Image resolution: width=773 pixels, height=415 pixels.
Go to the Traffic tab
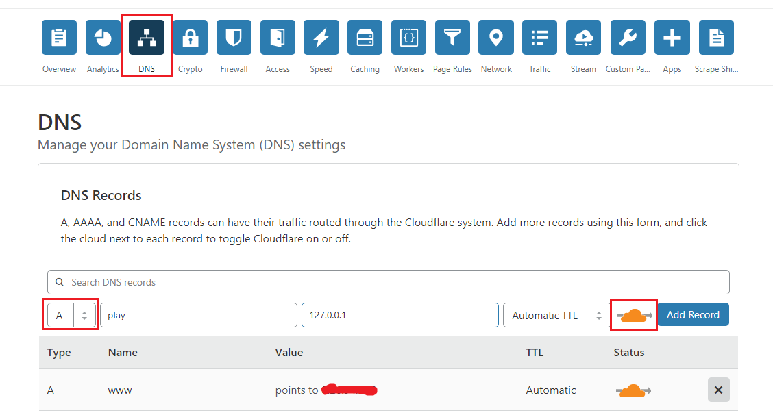(x=540, y=38)
